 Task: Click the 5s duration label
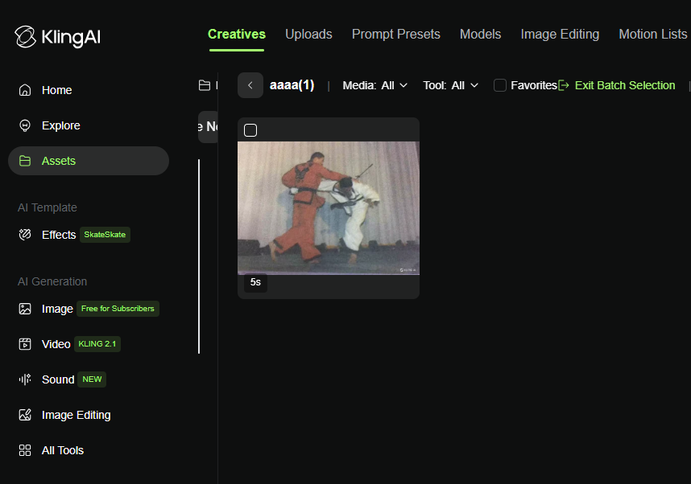(x=255, y=282)
